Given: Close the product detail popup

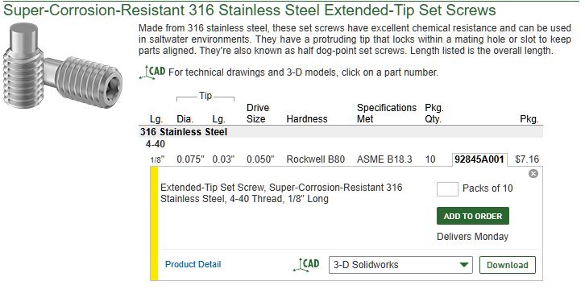Looking at the screenshot, I should pyautogui.click(x=533, y=174).
